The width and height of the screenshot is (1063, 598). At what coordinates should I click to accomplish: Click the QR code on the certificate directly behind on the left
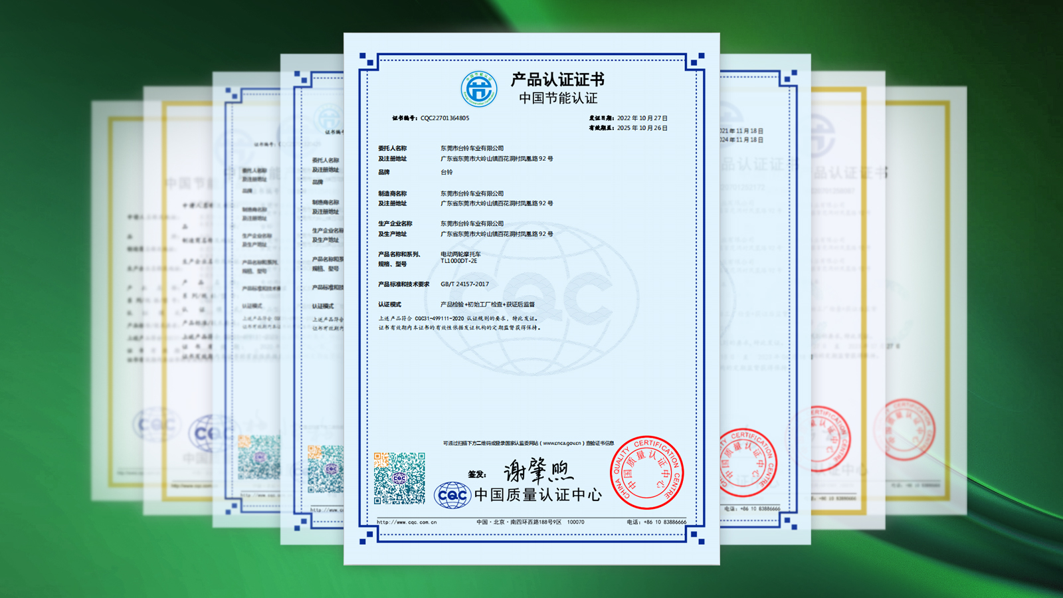[x=326, y=469]
